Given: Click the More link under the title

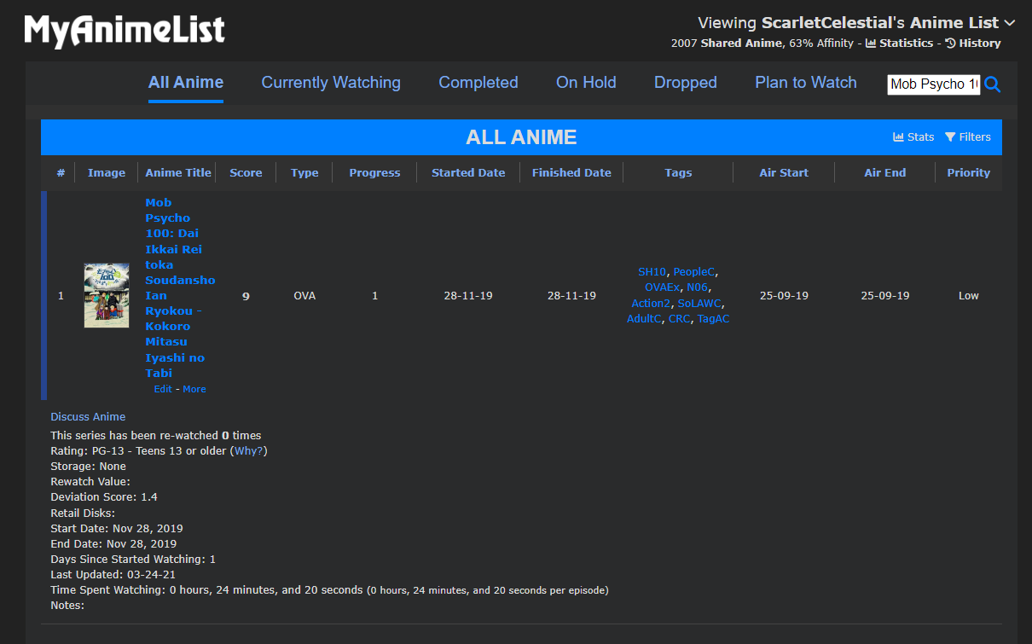Looking at the screenshot, I should point(194,389).
